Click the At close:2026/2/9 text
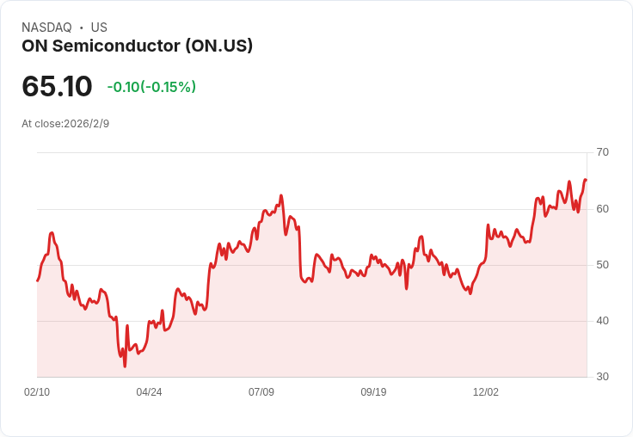The width and height of the screenshot is (633, 437). [65, 124]
